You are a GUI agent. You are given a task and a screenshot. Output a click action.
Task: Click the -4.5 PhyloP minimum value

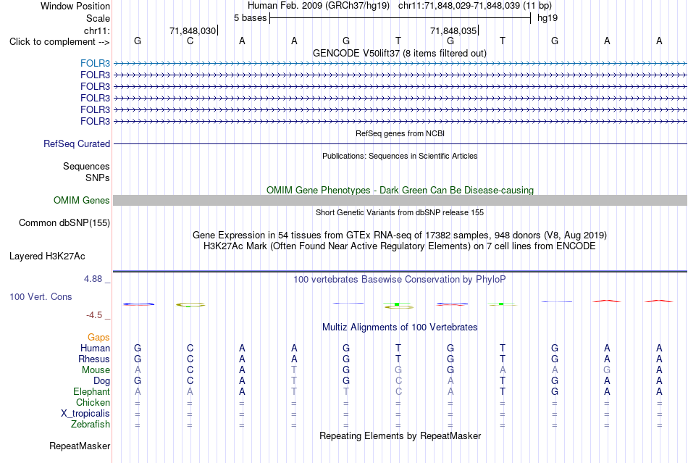[94, 315]
